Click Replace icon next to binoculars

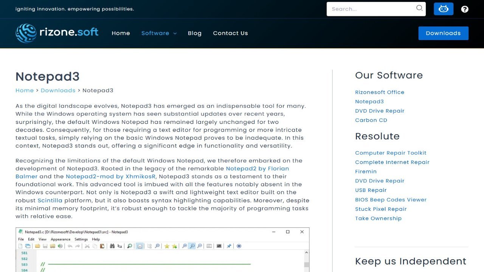(x=119, y=246)
